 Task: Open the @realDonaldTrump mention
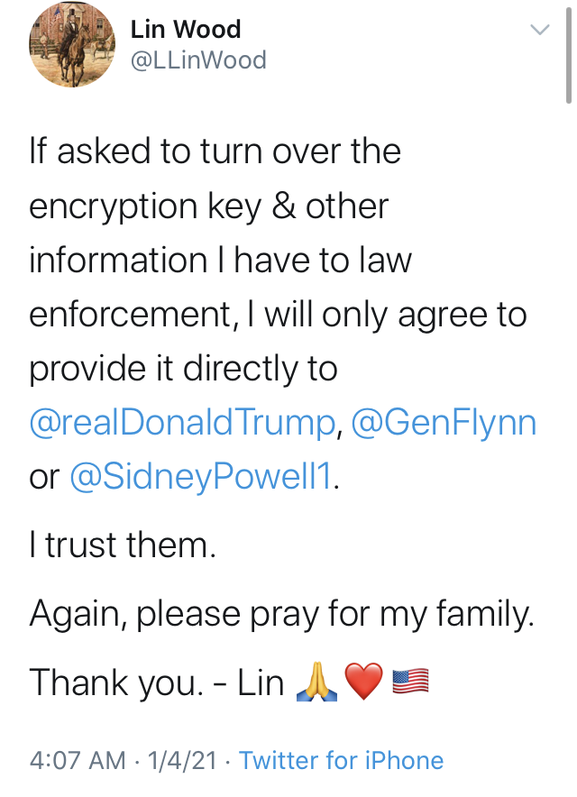pyautogui.click(x=182, y=423)
